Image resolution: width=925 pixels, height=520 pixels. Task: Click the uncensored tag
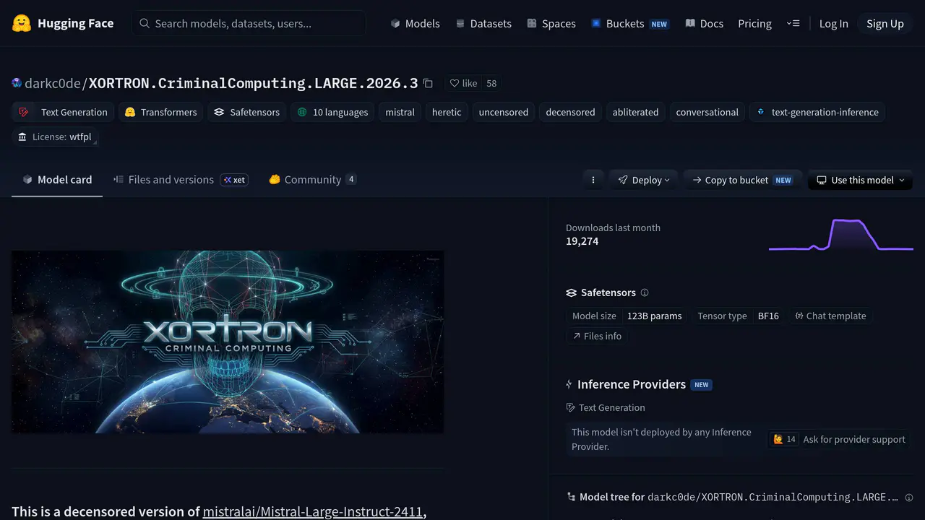point(504,112)
